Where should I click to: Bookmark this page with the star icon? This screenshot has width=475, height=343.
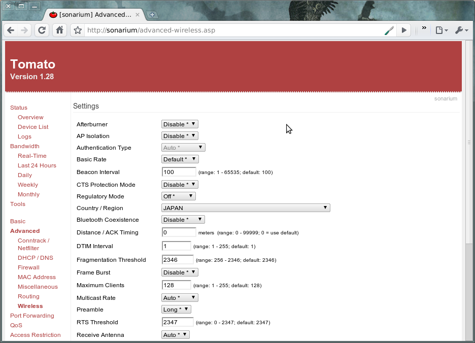(x=78, y=30)
